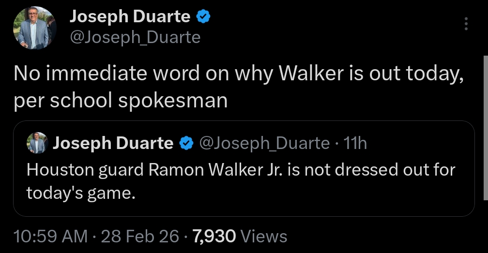Viewport: 488px width, 253px height.
Task: Open the three-dot more options menu
Action: pos(466,24)
